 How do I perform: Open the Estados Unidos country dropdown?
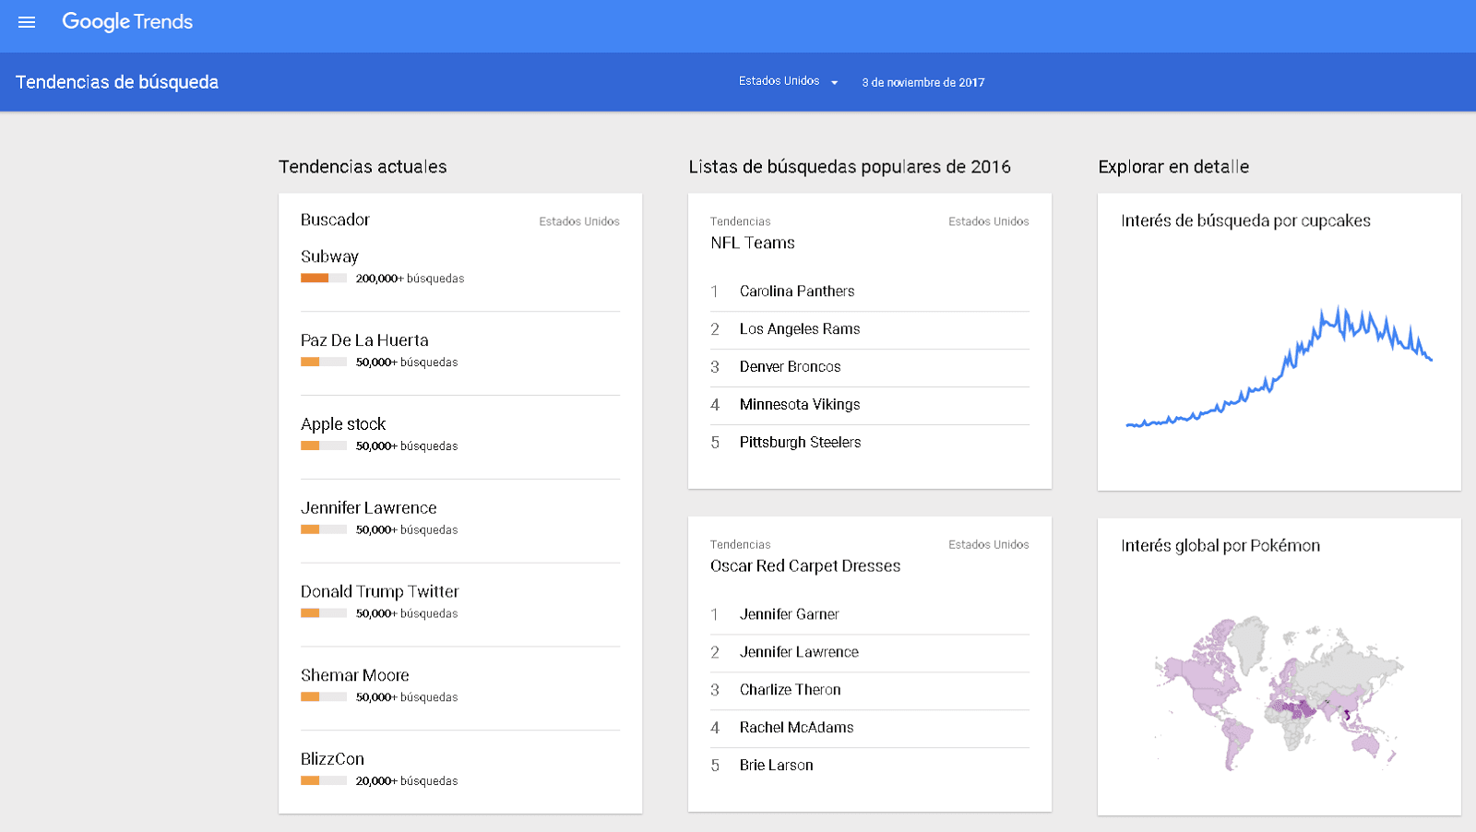789,82
